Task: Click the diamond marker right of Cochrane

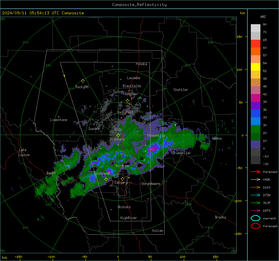Action: 106,179
